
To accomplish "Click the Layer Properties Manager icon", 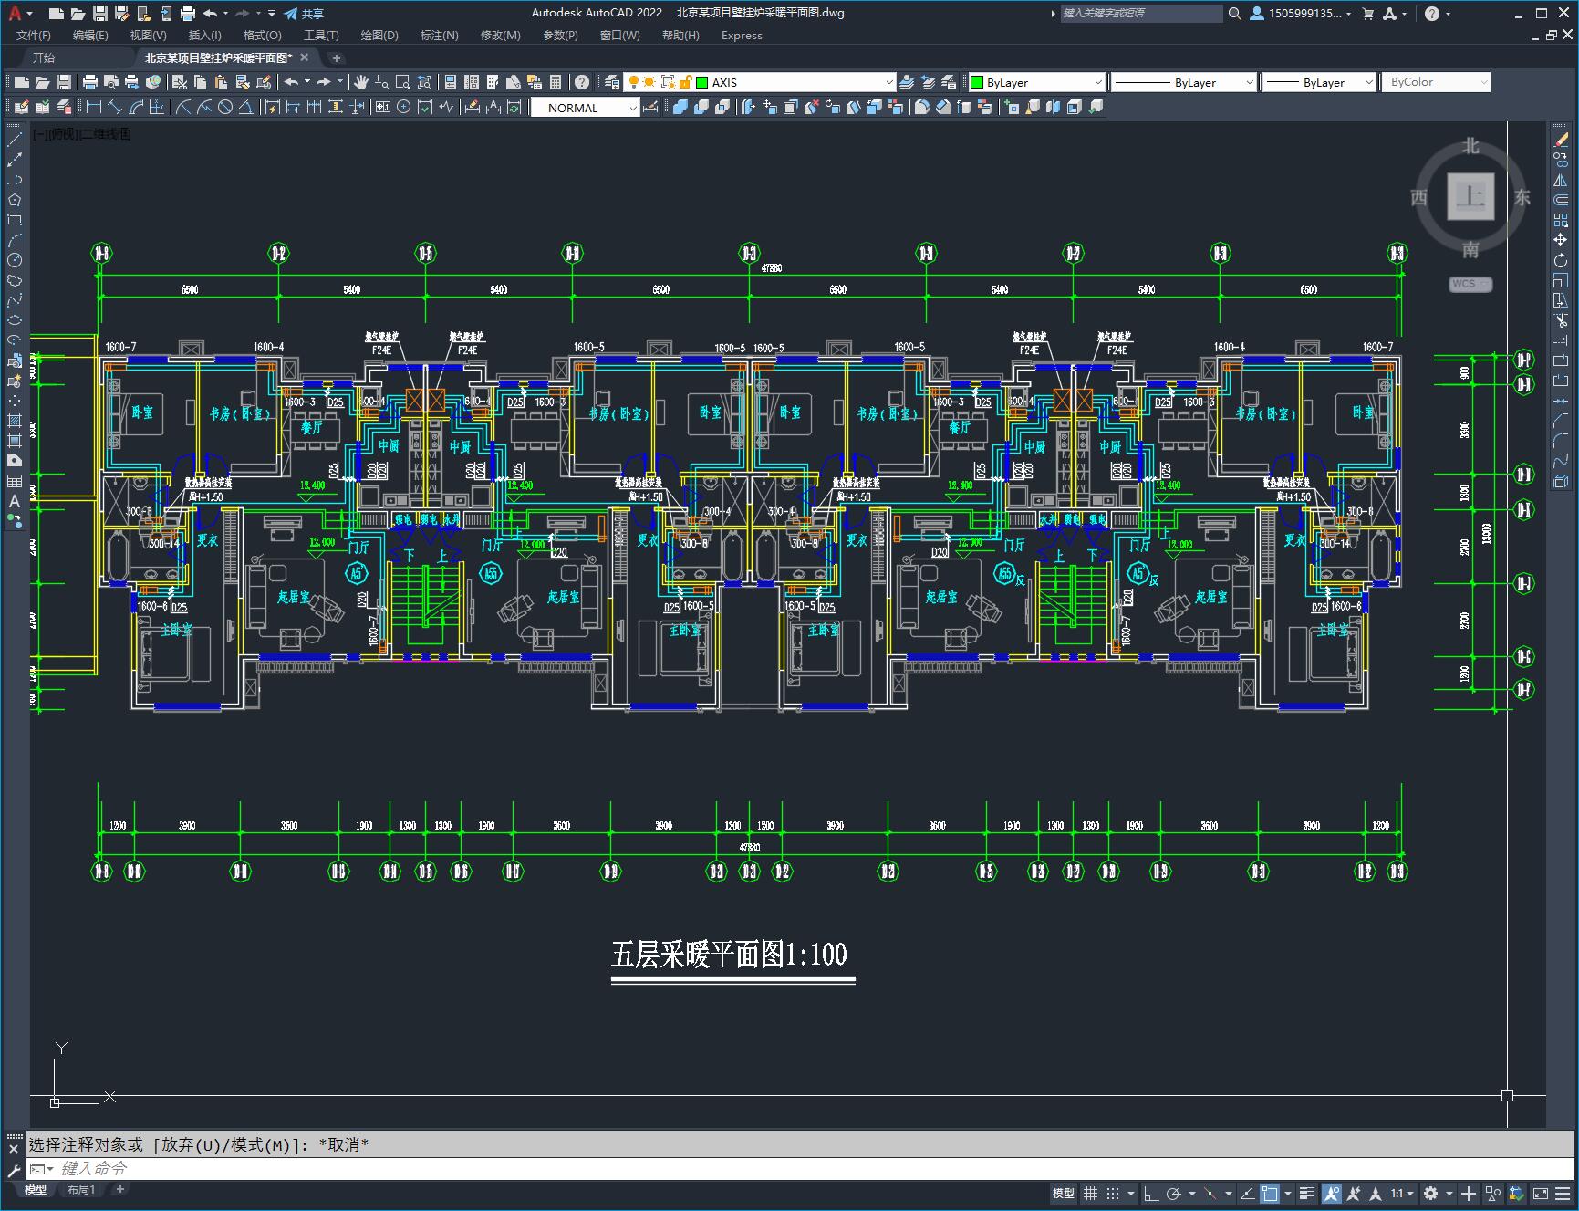I will 612,82.
